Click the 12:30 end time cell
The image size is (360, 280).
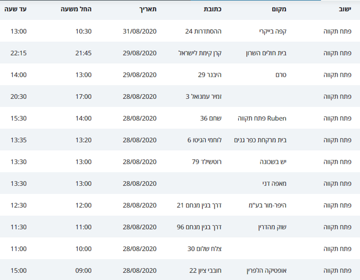(18, 206)
